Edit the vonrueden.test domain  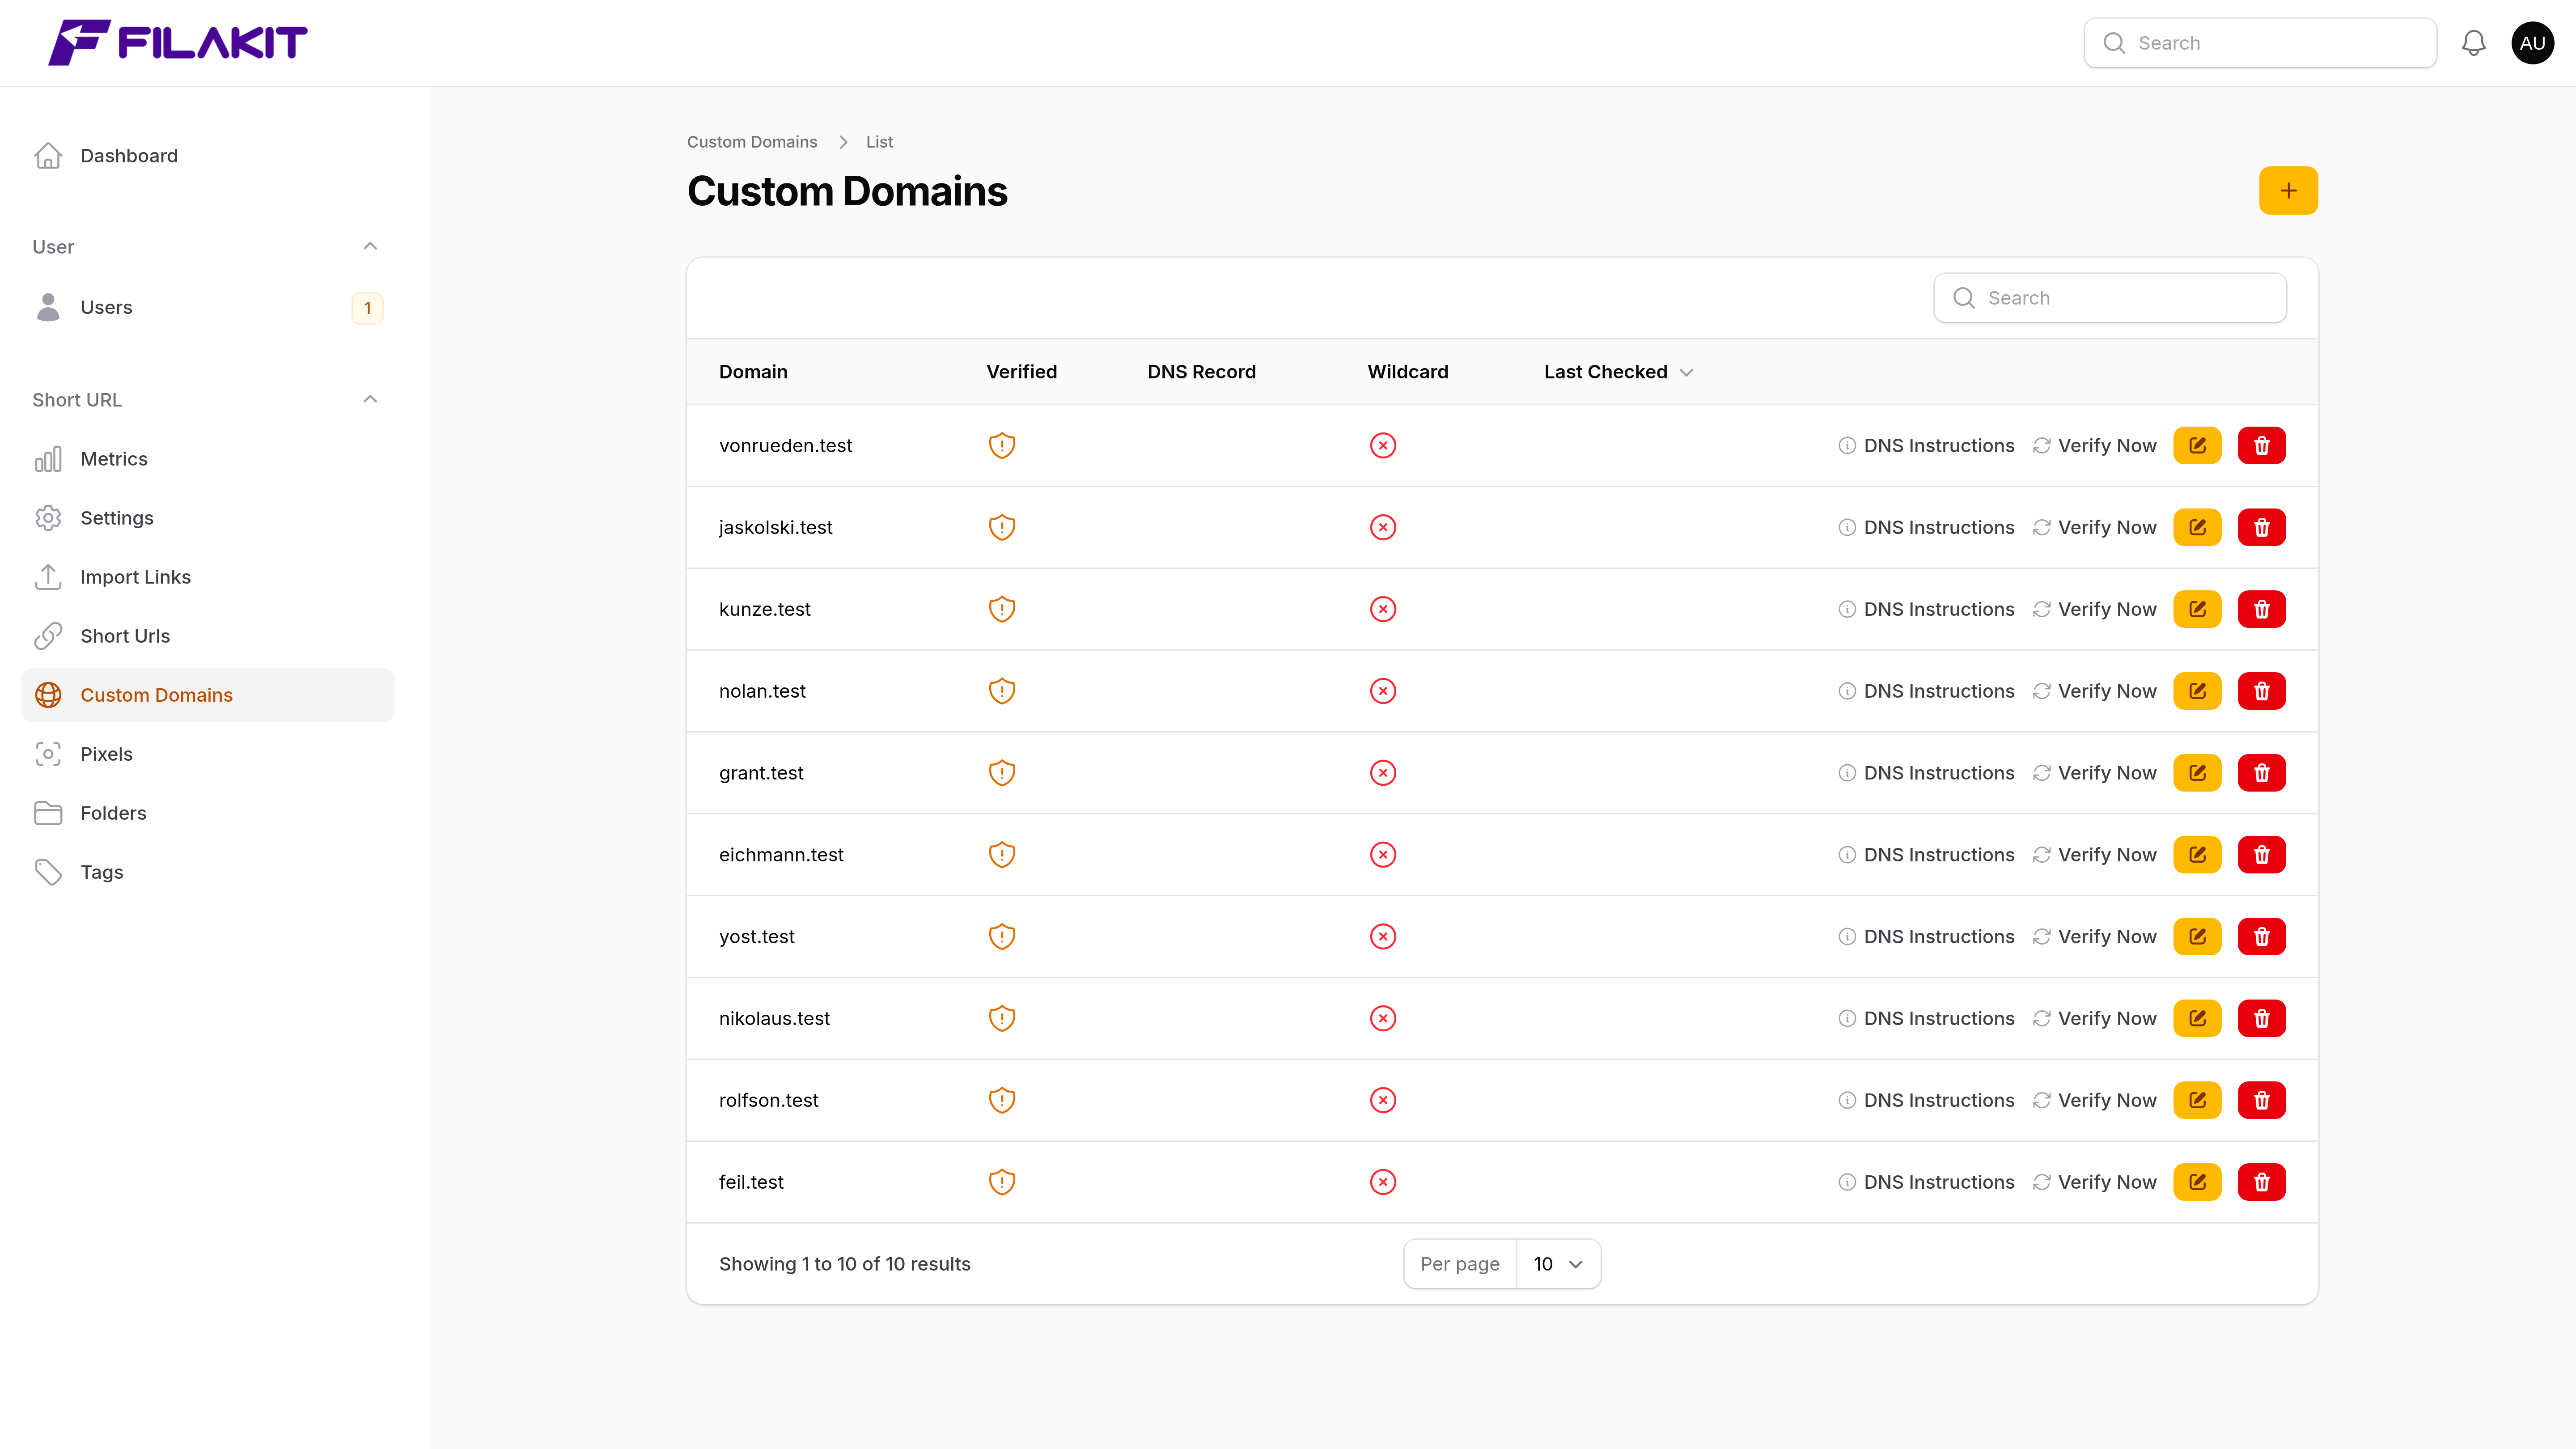pyautogui.click(x=2197, y=445)
